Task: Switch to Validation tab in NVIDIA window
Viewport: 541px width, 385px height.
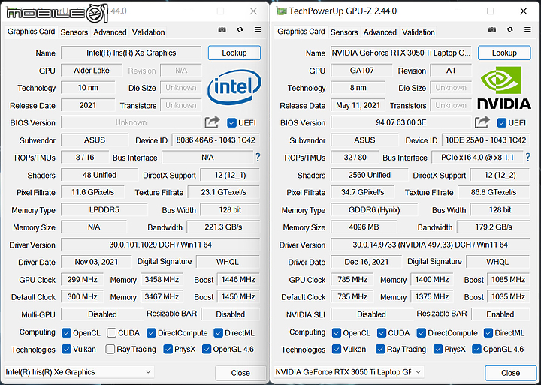Action: (x=419, y=32)
